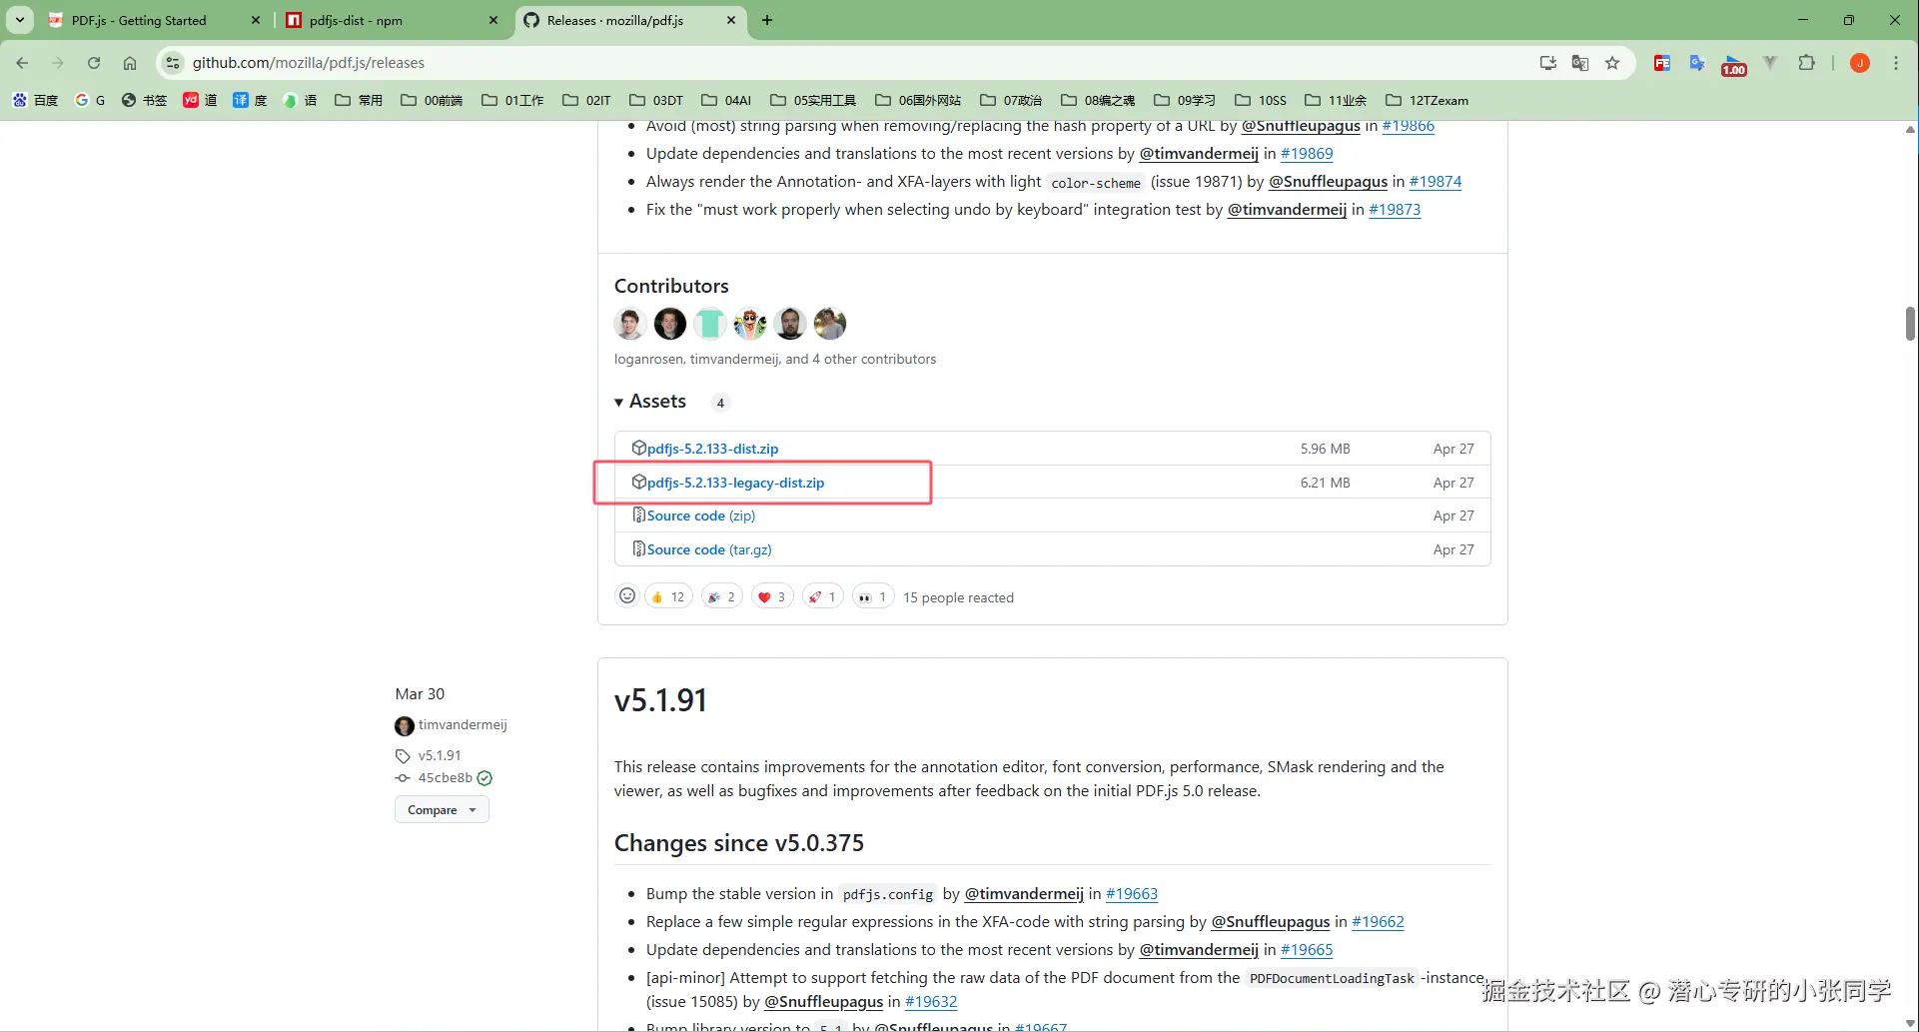1919x1032 pixels.
Task: Open commit 45cbe8b link
Action: pyautogui.click(x=446, y=777)
